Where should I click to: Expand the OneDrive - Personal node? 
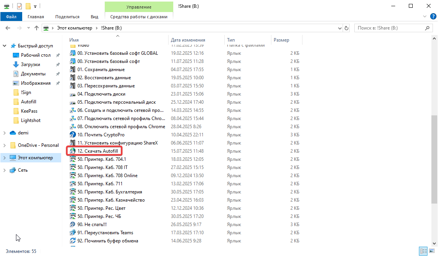(5, 145)
